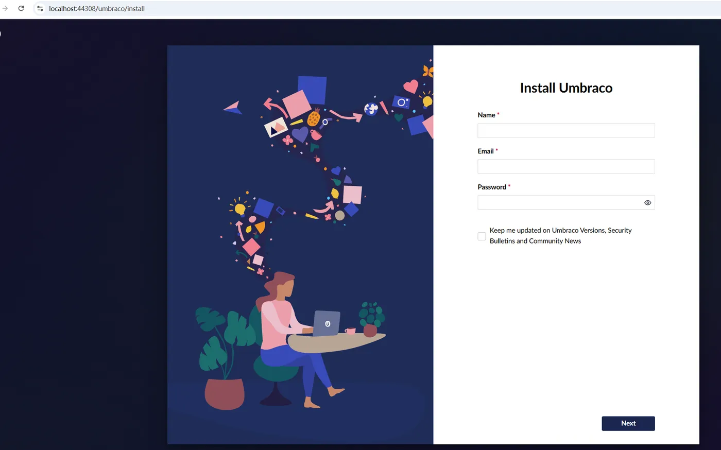Click the 'Keep me updated' label text
The width and height of the screenshot is (721, 450).
560,236
